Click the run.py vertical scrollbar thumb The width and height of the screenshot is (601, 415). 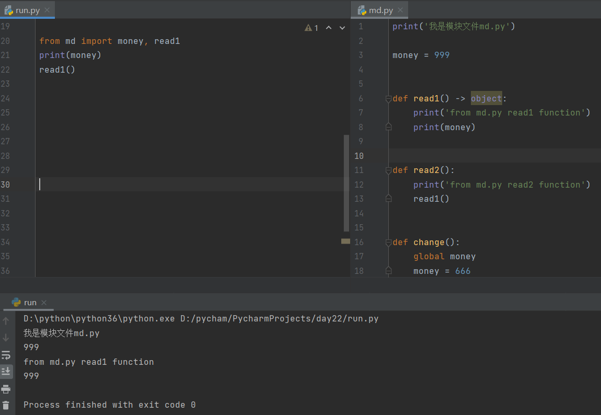(x=346, y=183)
